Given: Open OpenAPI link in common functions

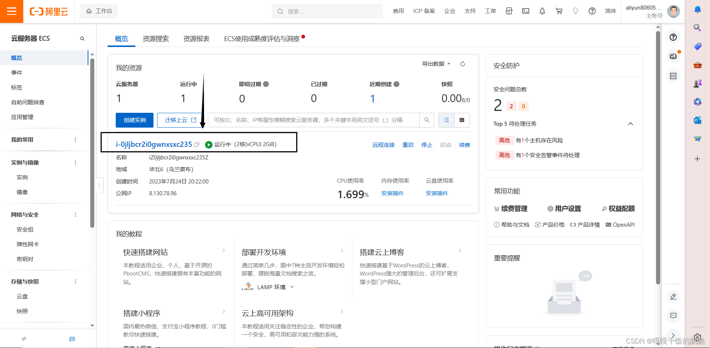Looking at the screenshot, I should (x=620, y=224).
